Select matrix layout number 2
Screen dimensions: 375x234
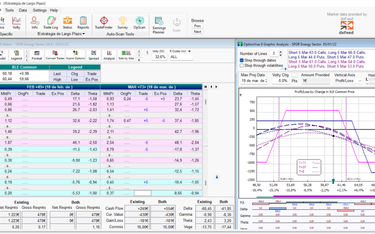[26, 55]
